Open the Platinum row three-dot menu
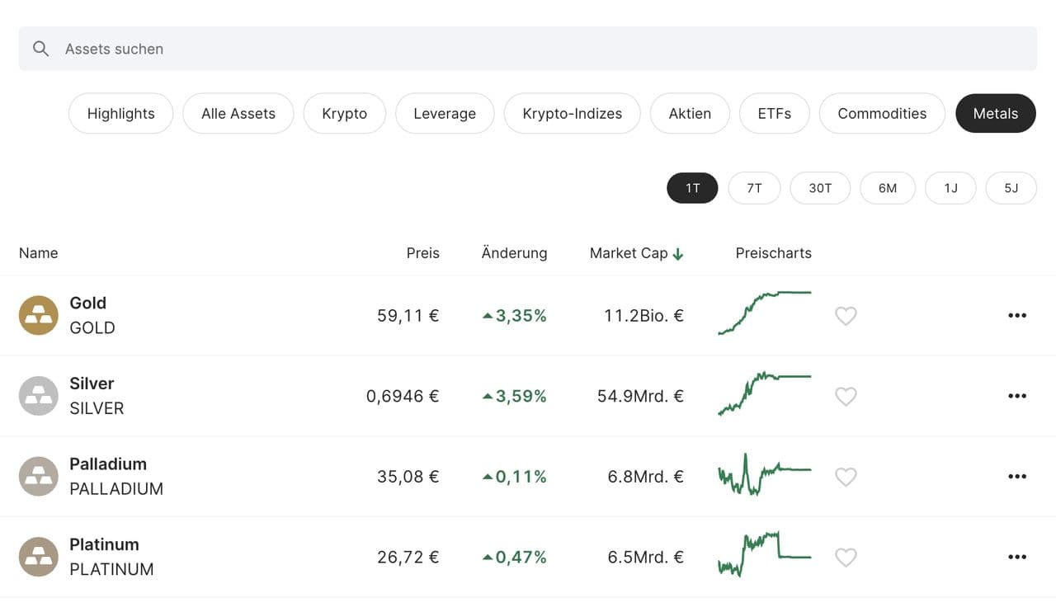Image resolution: width=1056 pixels, height=612 pixels. pyautogui.click(x=1017, y=557)
